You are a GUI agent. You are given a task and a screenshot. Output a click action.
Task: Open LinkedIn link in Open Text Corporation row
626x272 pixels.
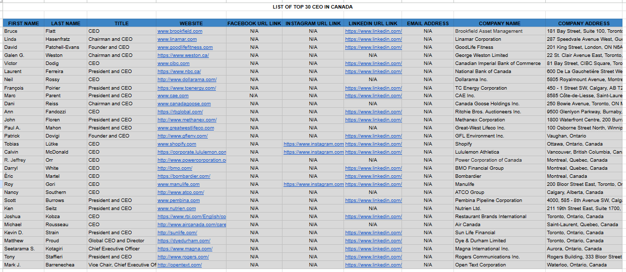(x=373, y=265)
